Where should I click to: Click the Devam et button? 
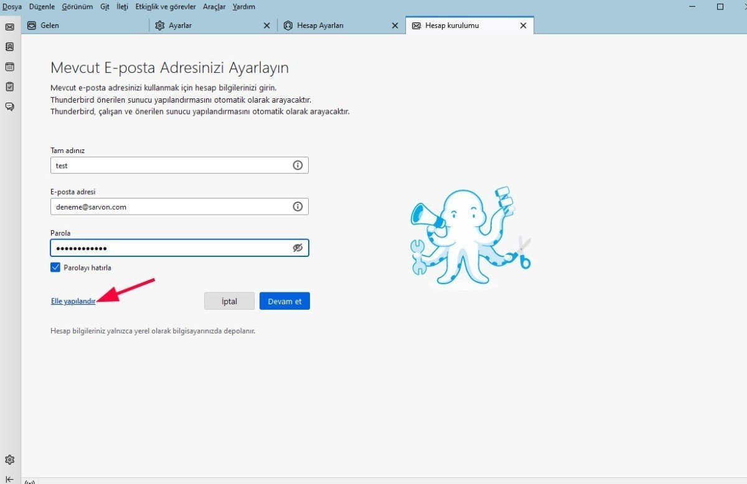(284, 300)
